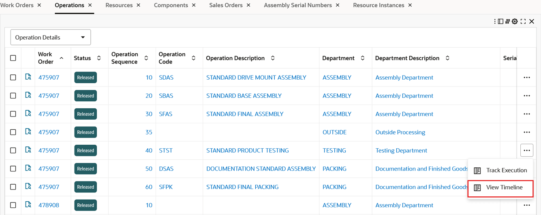Sort by Operation Sequence column

tap(146, 58)
